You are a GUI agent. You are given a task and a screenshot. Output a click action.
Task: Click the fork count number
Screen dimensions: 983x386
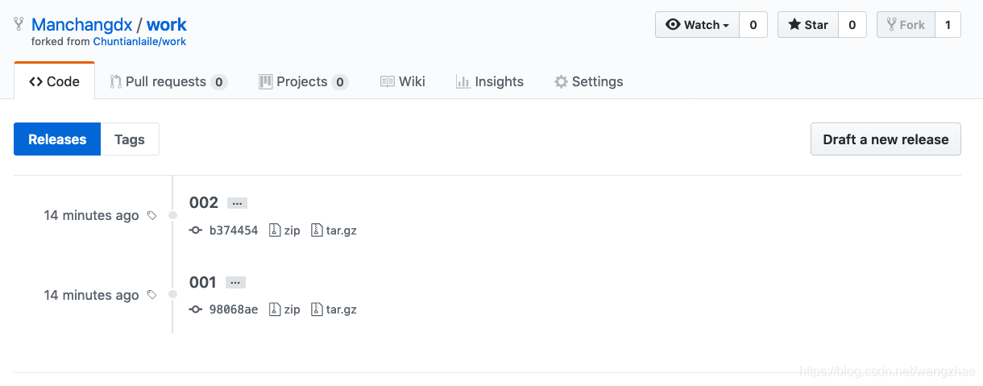948,25
